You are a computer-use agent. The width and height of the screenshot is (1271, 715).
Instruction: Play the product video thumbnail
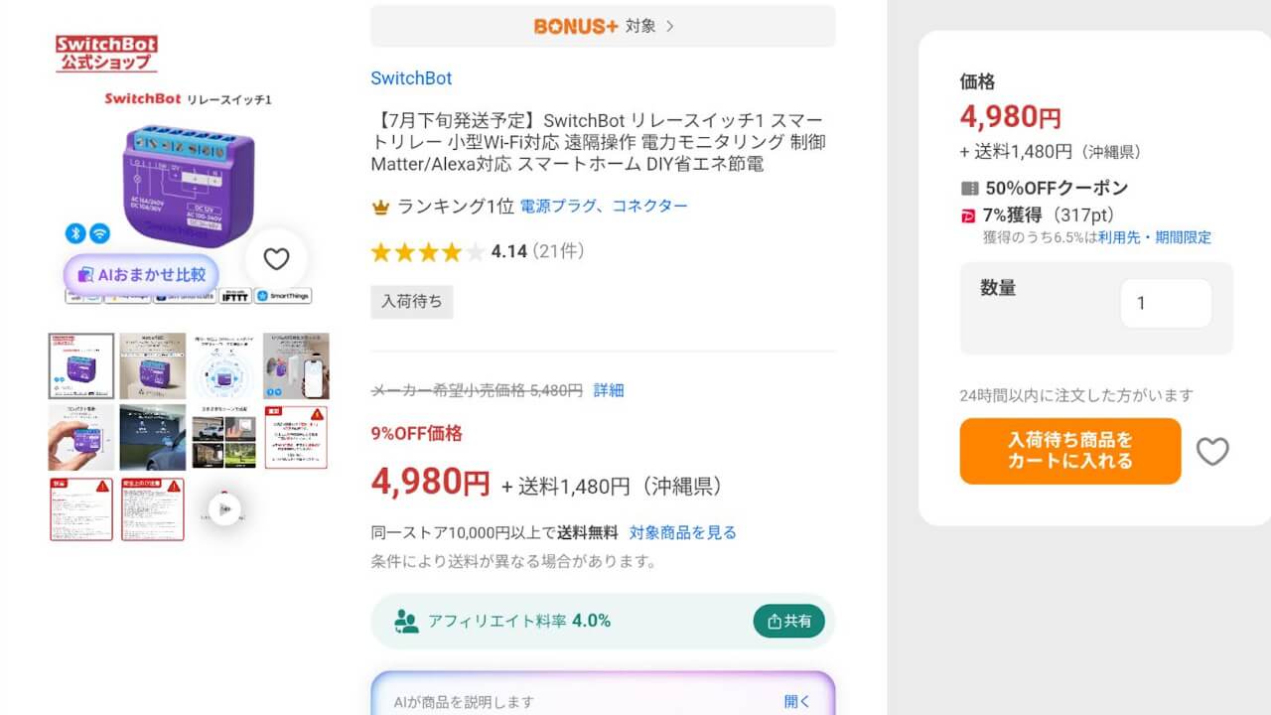point(225,509)
